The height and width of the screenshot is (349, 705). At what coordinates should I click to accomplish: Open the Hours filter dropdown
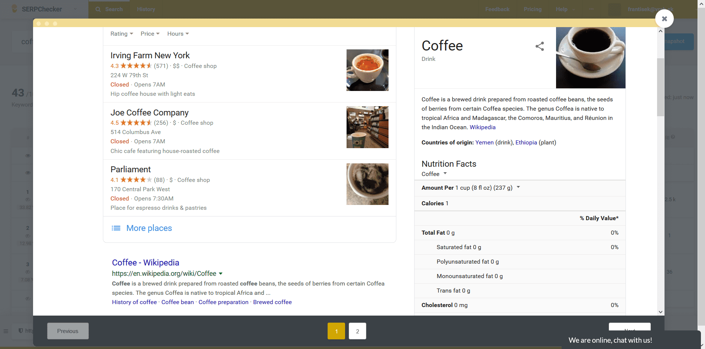178,34
